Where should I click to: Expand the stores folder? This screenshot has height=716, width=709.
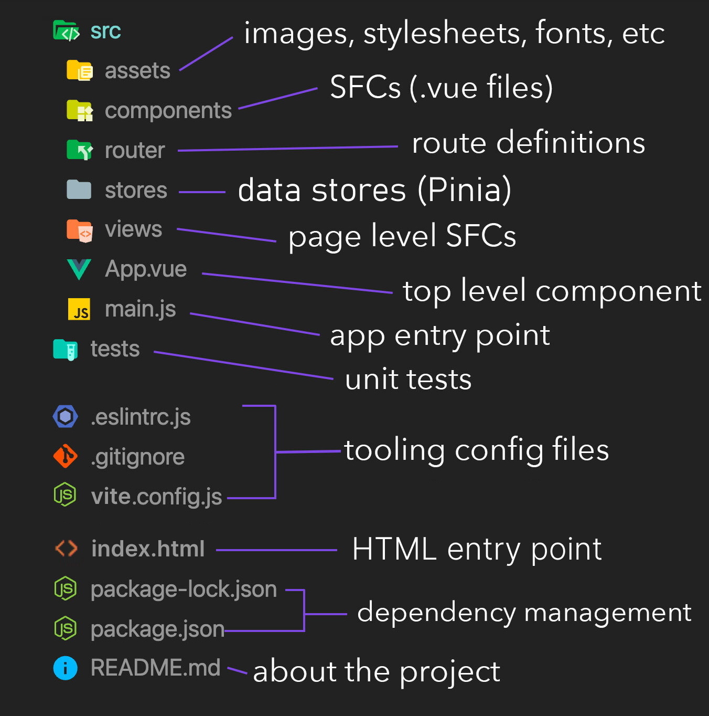point(136,190)
